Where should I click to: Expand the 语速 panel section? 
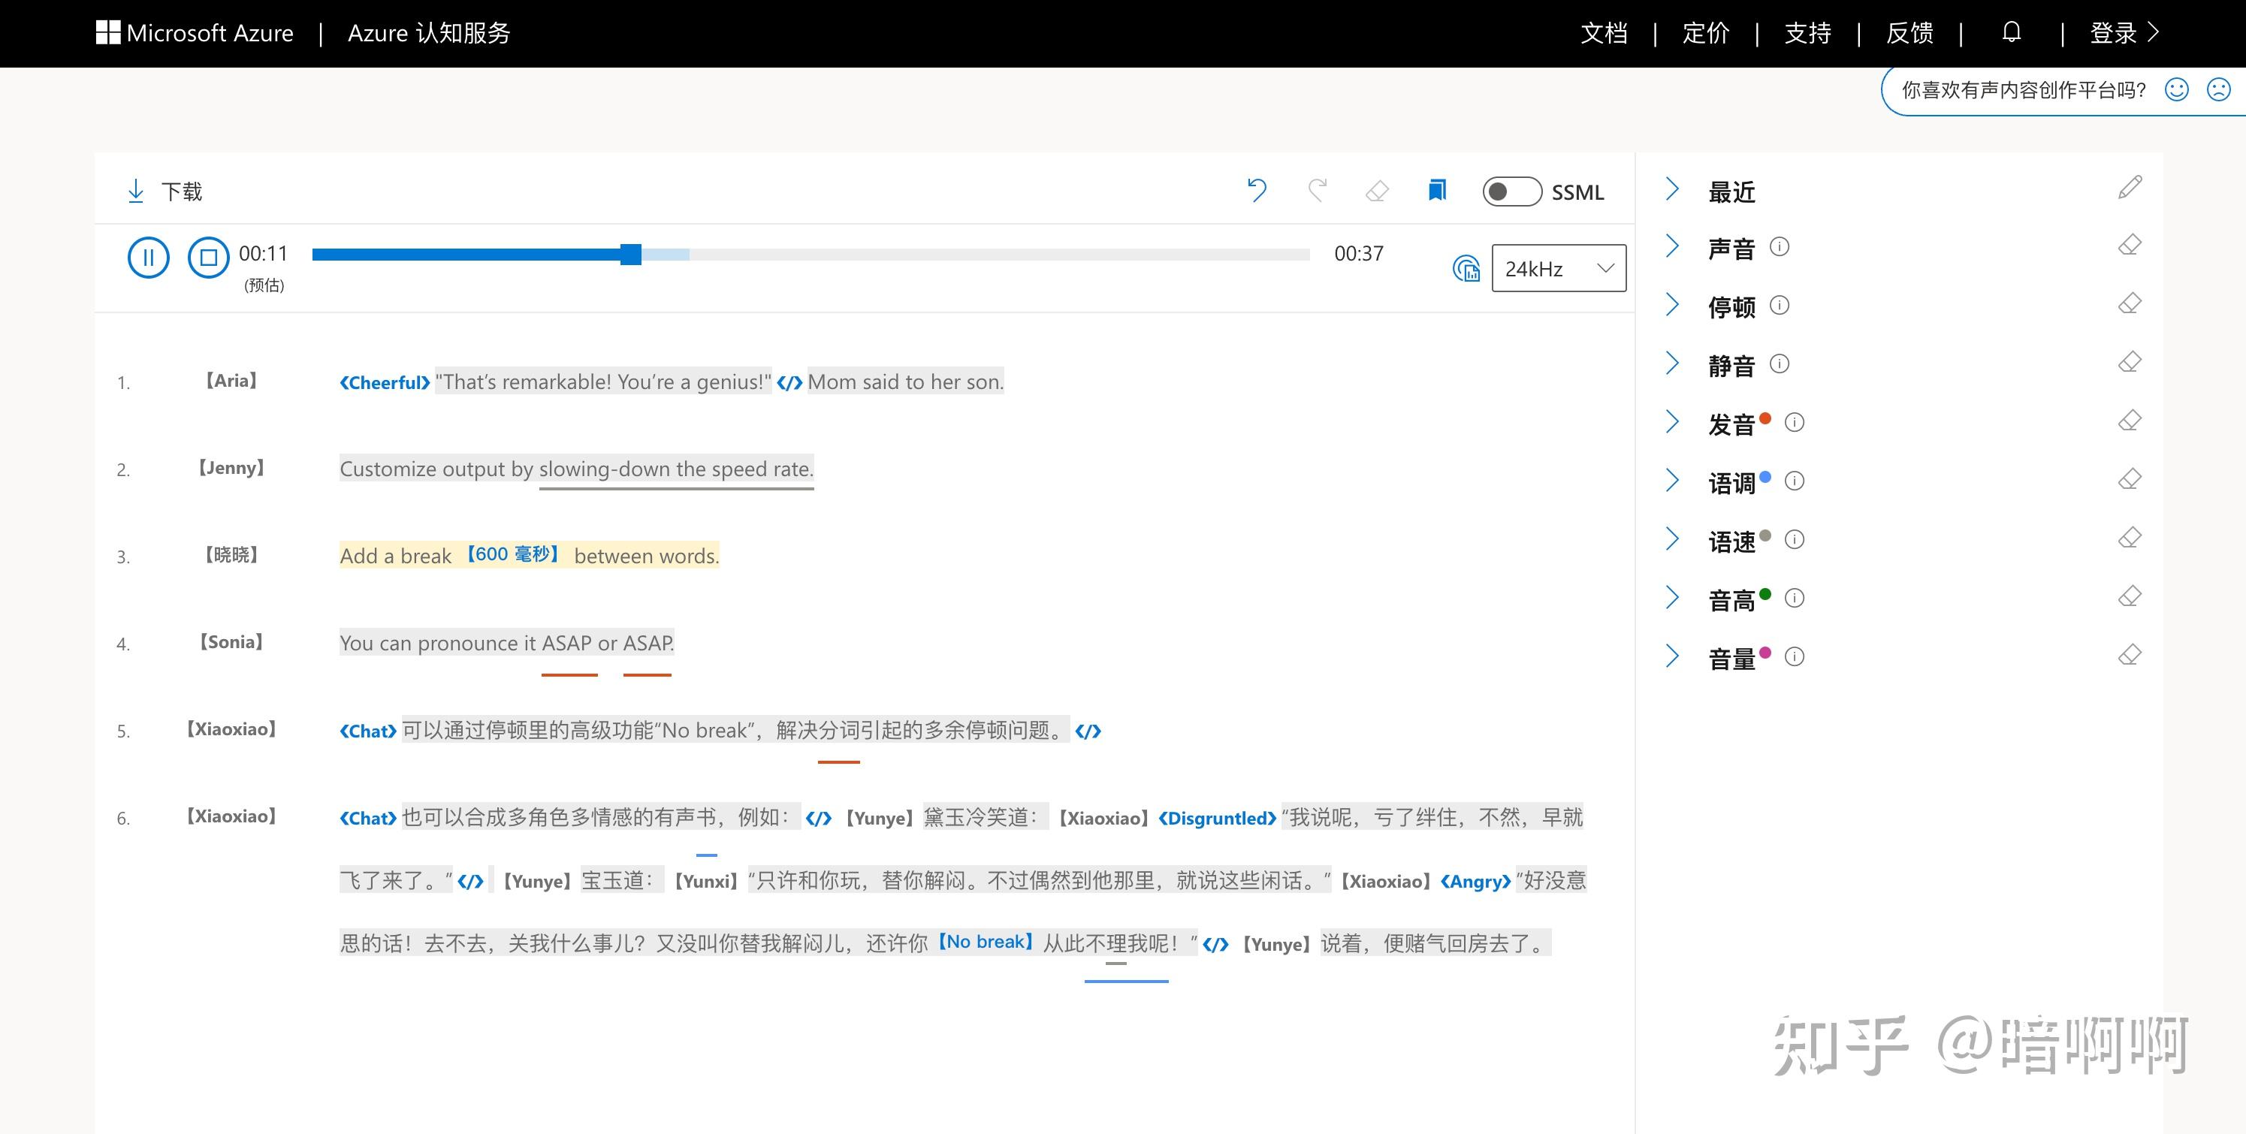click(1671, 538)
